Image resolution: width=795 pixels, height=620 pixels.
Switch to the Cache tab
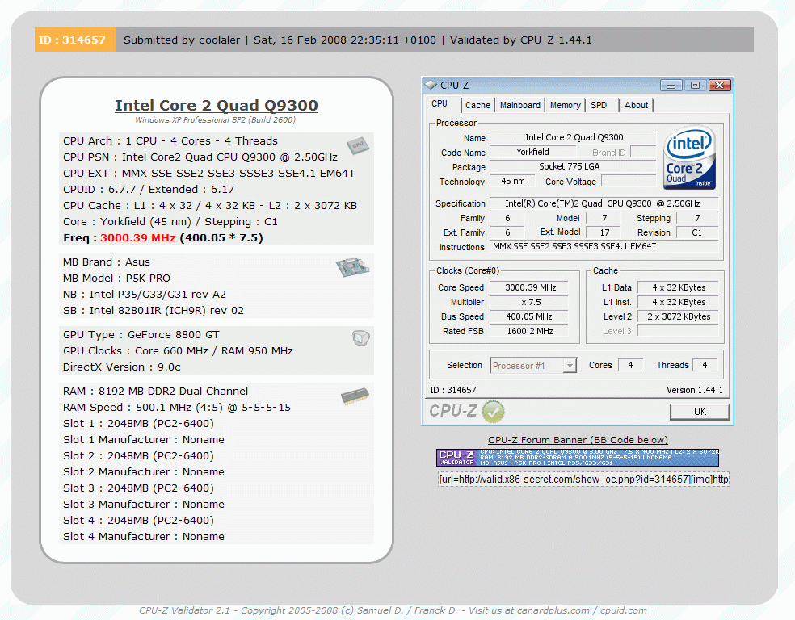(x=477, y=105)
